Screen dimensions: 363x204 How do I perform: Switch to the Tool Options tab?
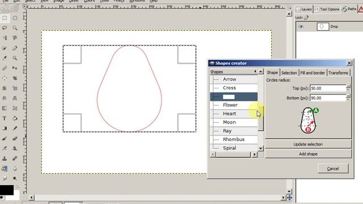point(327,9)
